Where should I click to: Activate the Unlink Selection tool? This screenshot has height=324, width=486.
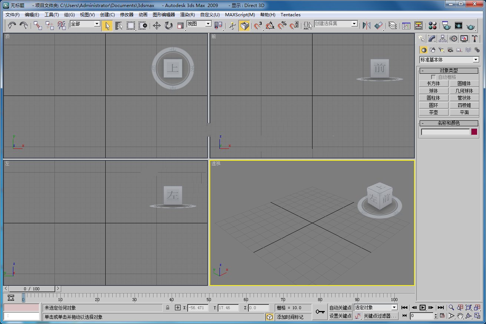point(50,26)
